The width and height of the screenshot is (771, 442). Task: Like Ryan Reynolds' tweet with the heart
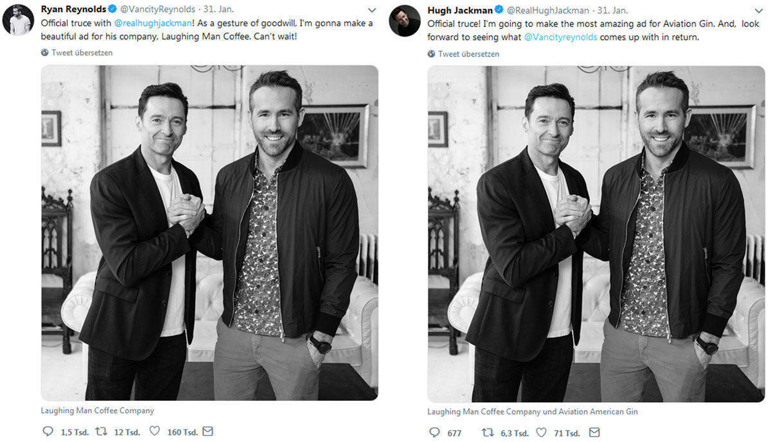tap(154, 431)
